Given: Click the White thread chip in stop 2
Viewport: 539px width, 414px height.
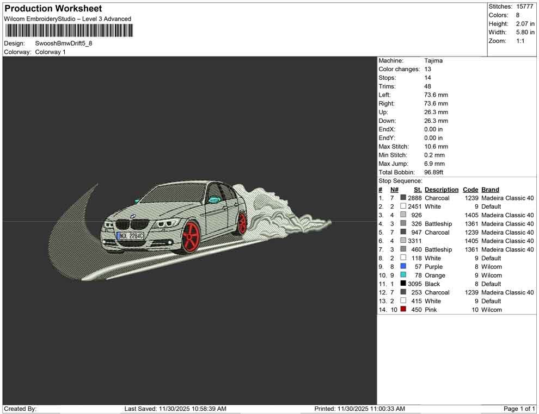Looking at the screenshot, I should tap(403, 206).
